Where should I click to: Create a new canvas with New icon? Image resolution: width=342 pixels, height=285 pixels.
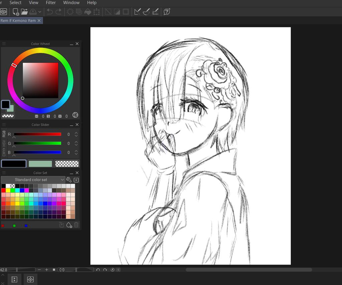[x=16, y=12]
